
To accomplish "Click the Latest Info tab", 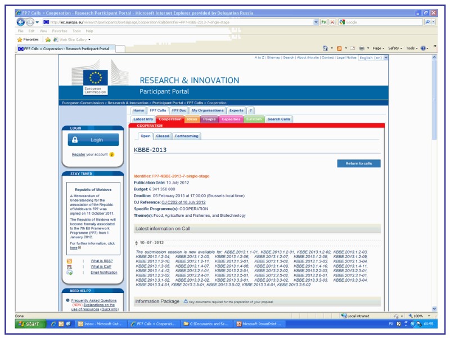I will 143,119.
